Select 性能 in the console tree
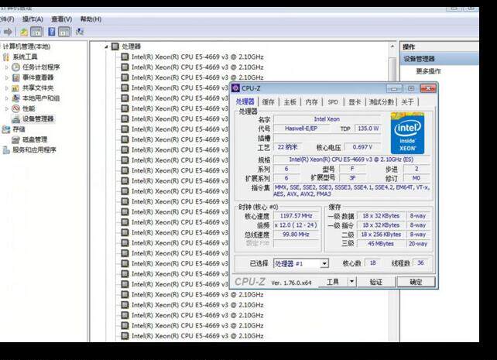 (x=29, y=108)
